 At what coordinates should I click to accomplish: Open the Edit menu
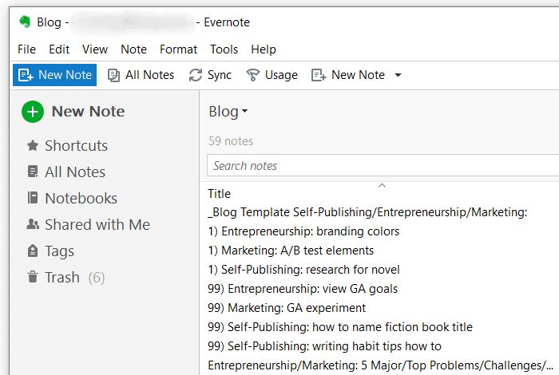click(59, 49)
